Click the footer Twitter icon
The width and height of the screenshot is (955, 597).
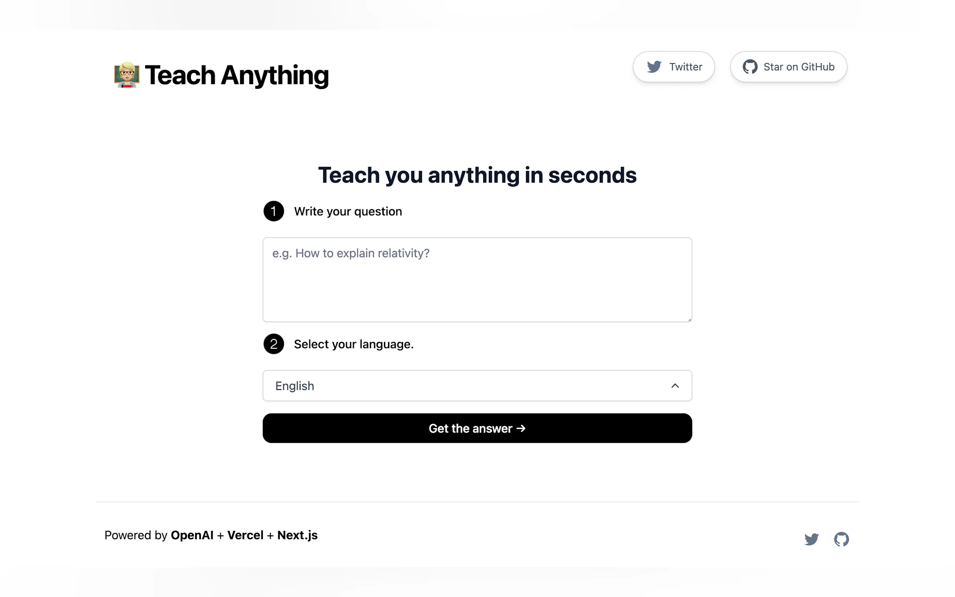[x=811, y=539]
